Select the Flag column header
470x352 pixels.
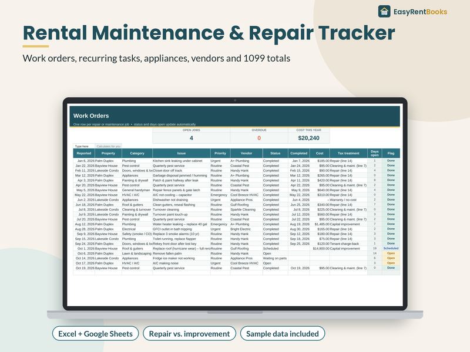pos(391,153)
